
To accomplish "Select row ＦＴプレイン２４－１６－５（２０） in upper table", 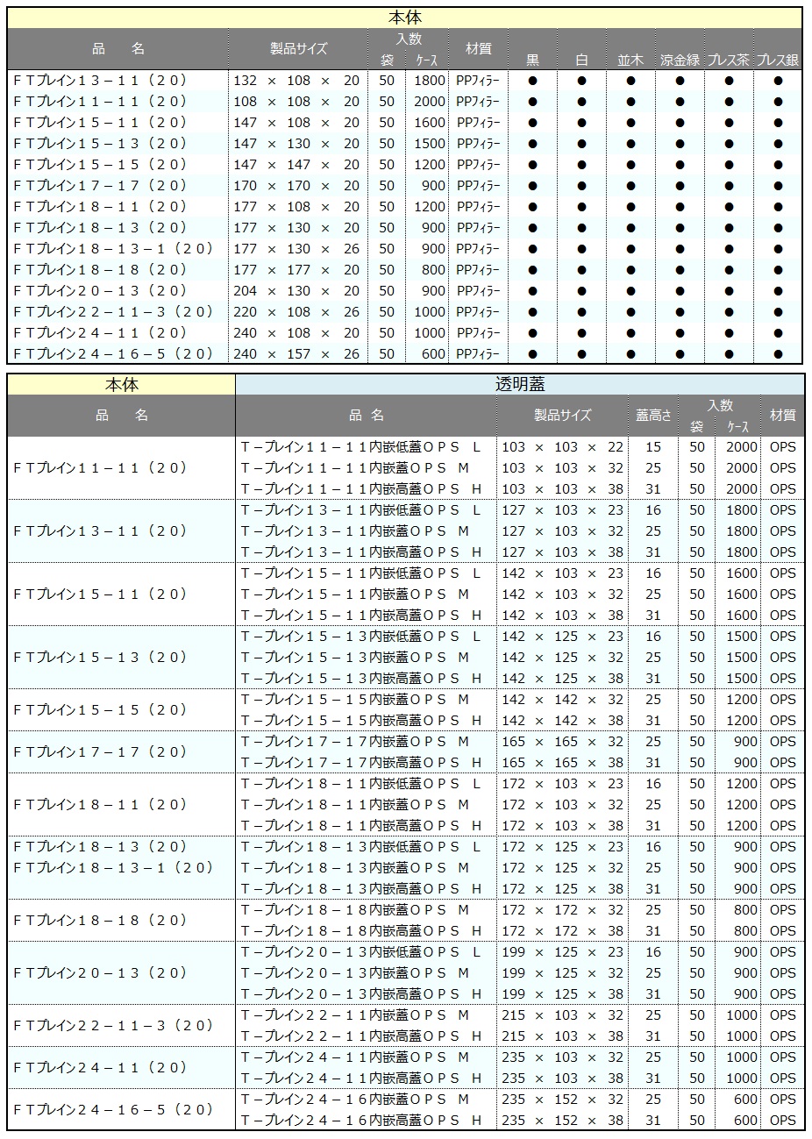I will click(x=406, y=353).
